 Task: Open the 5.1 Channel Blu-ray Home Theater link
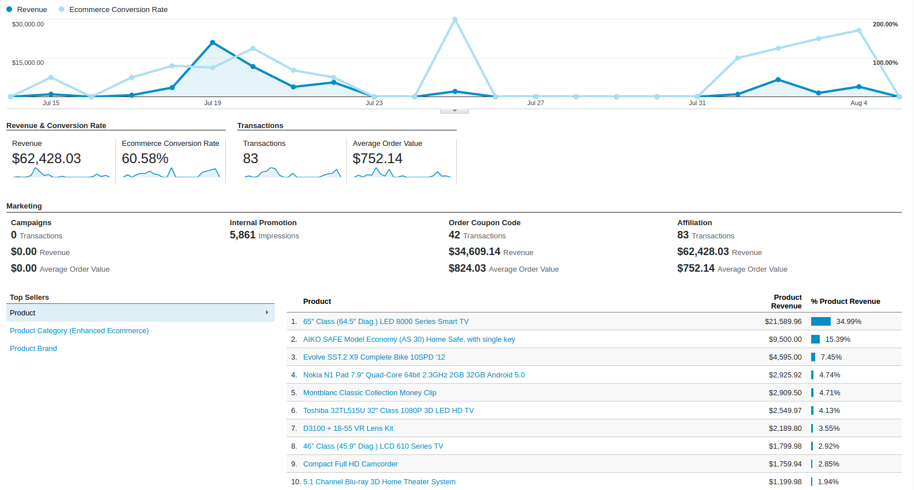pos(379,482)
